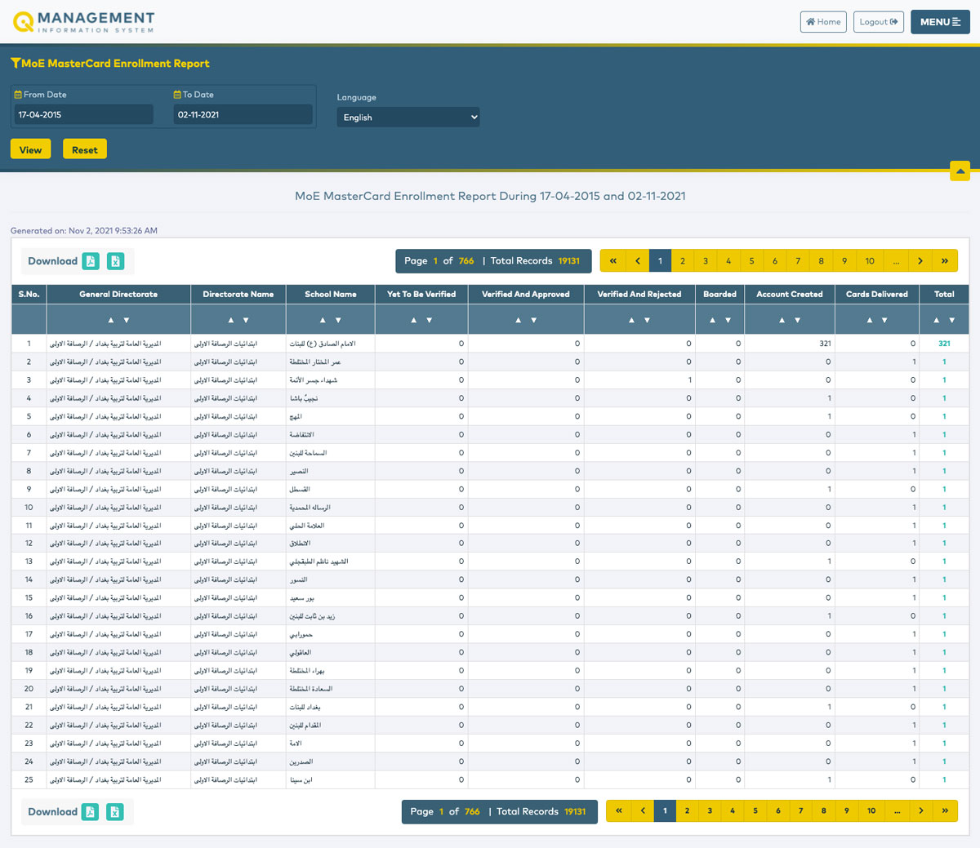Collapse the filter panel with yellow arrow
The width and height of the screenshot is (980, 848).
[960, 171]
